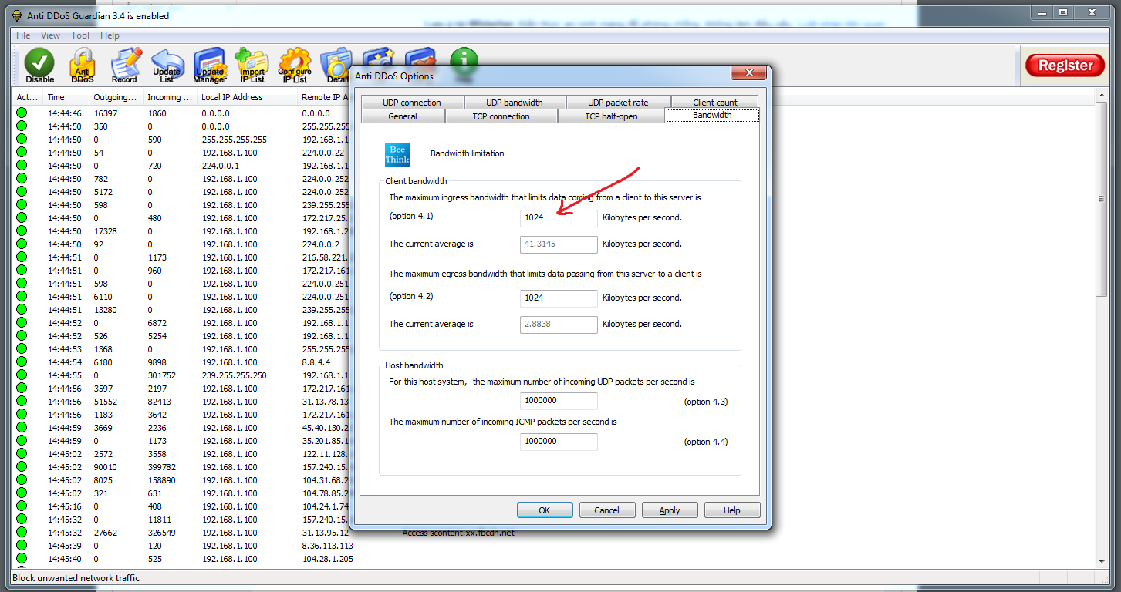Switch to the Client count tab
Viewport: 1121px width, 592px height.
[715, 103]
